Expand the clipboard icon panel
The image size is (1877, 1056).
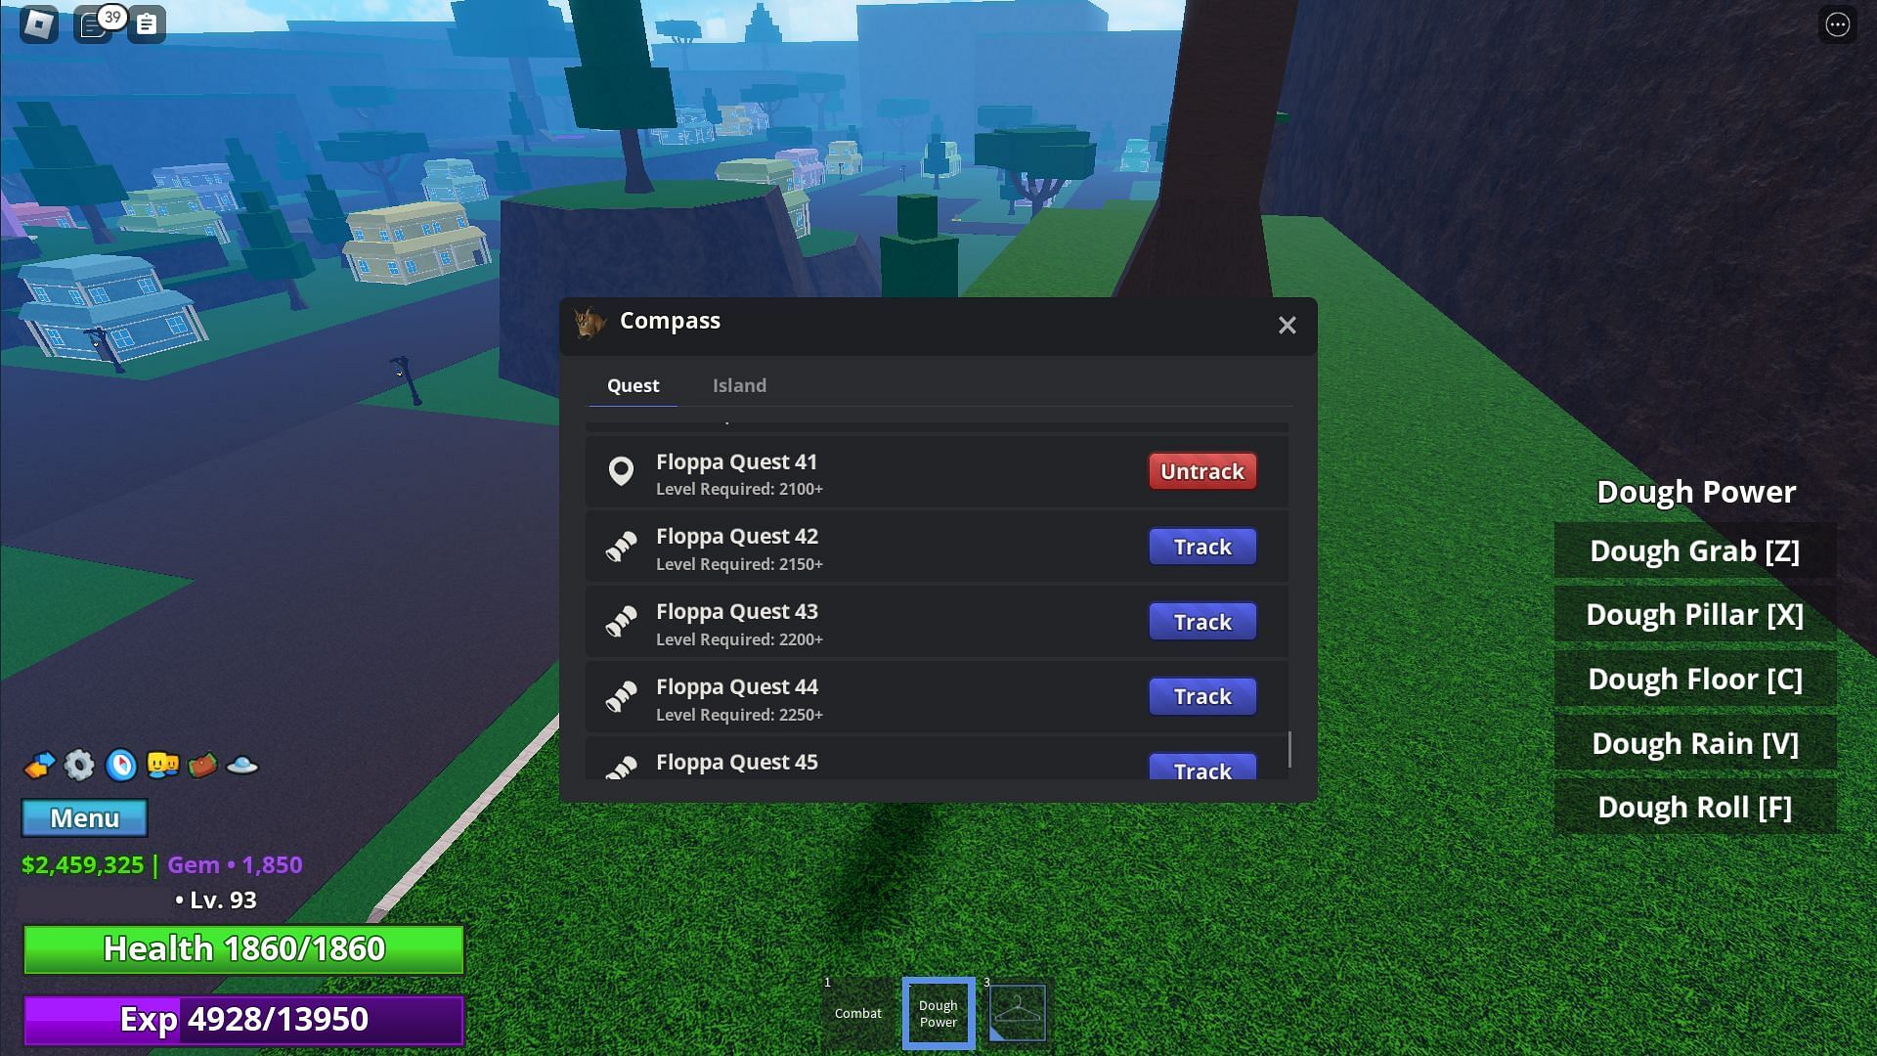click(x=146, y=23)
